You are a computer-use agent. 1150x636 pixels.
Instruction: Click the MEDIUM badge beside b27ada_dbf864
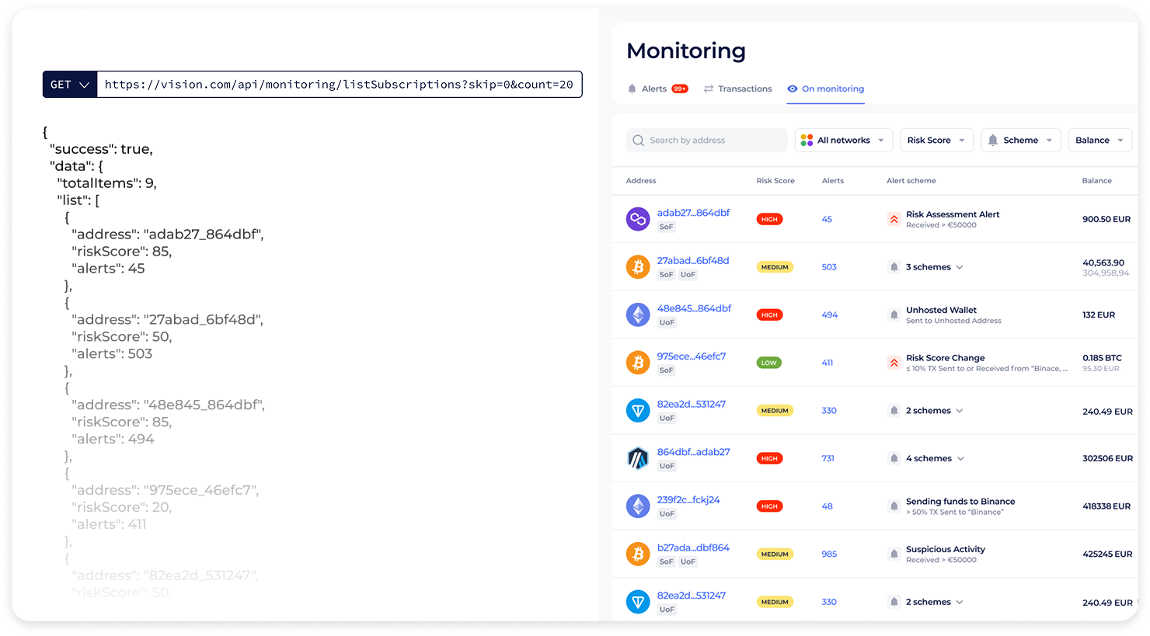(x=775, y=554)
